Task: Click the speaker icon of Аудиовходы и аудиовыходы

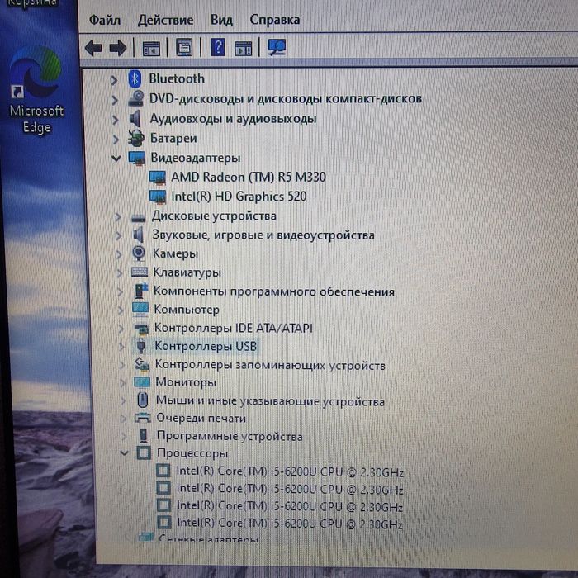Action: [x=136, y=119]
